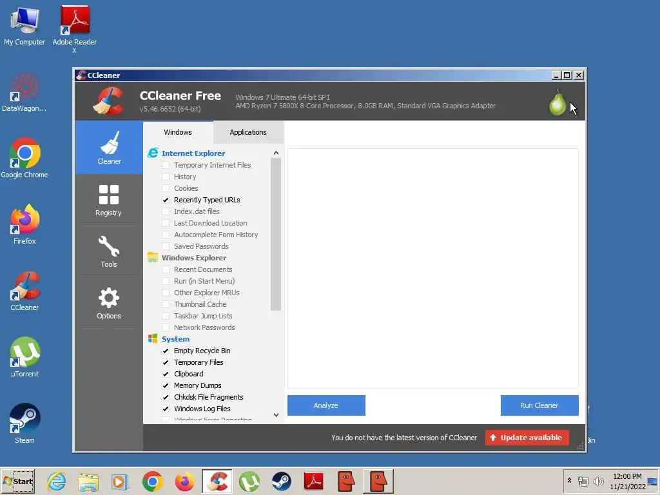Enable the History checkbox

click(x=166, y=177)
